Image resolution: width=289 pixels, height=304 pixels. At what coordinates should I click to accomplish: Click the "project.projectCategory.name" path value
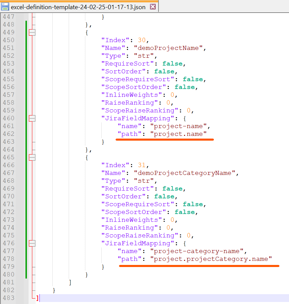pos(211,259)
